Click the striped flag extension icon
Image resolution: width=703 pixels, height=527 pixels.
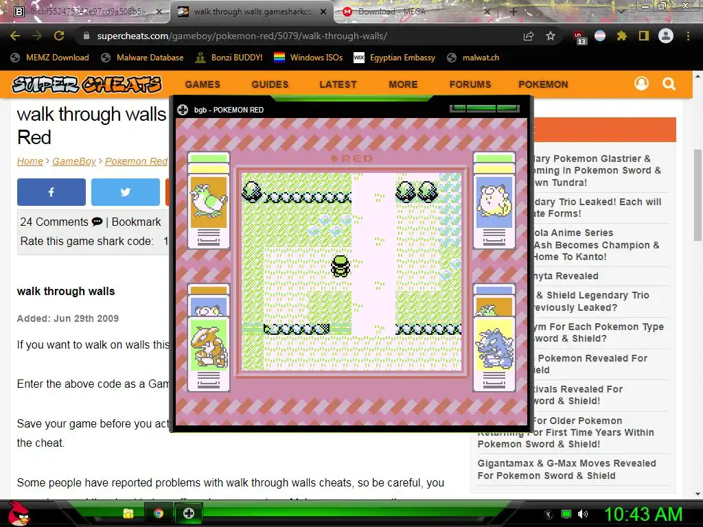[600, 36]
